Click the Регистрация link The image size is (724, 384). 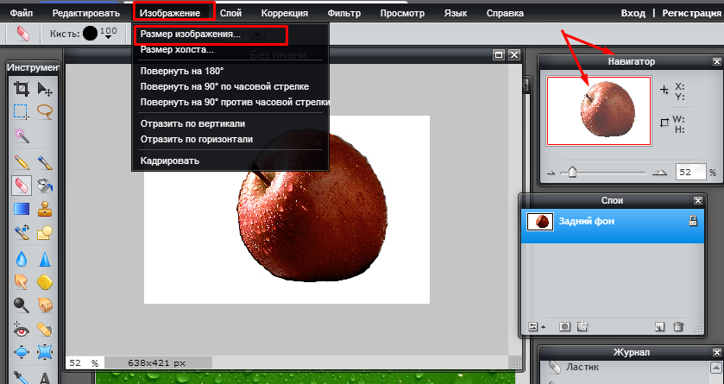point(687,14)
